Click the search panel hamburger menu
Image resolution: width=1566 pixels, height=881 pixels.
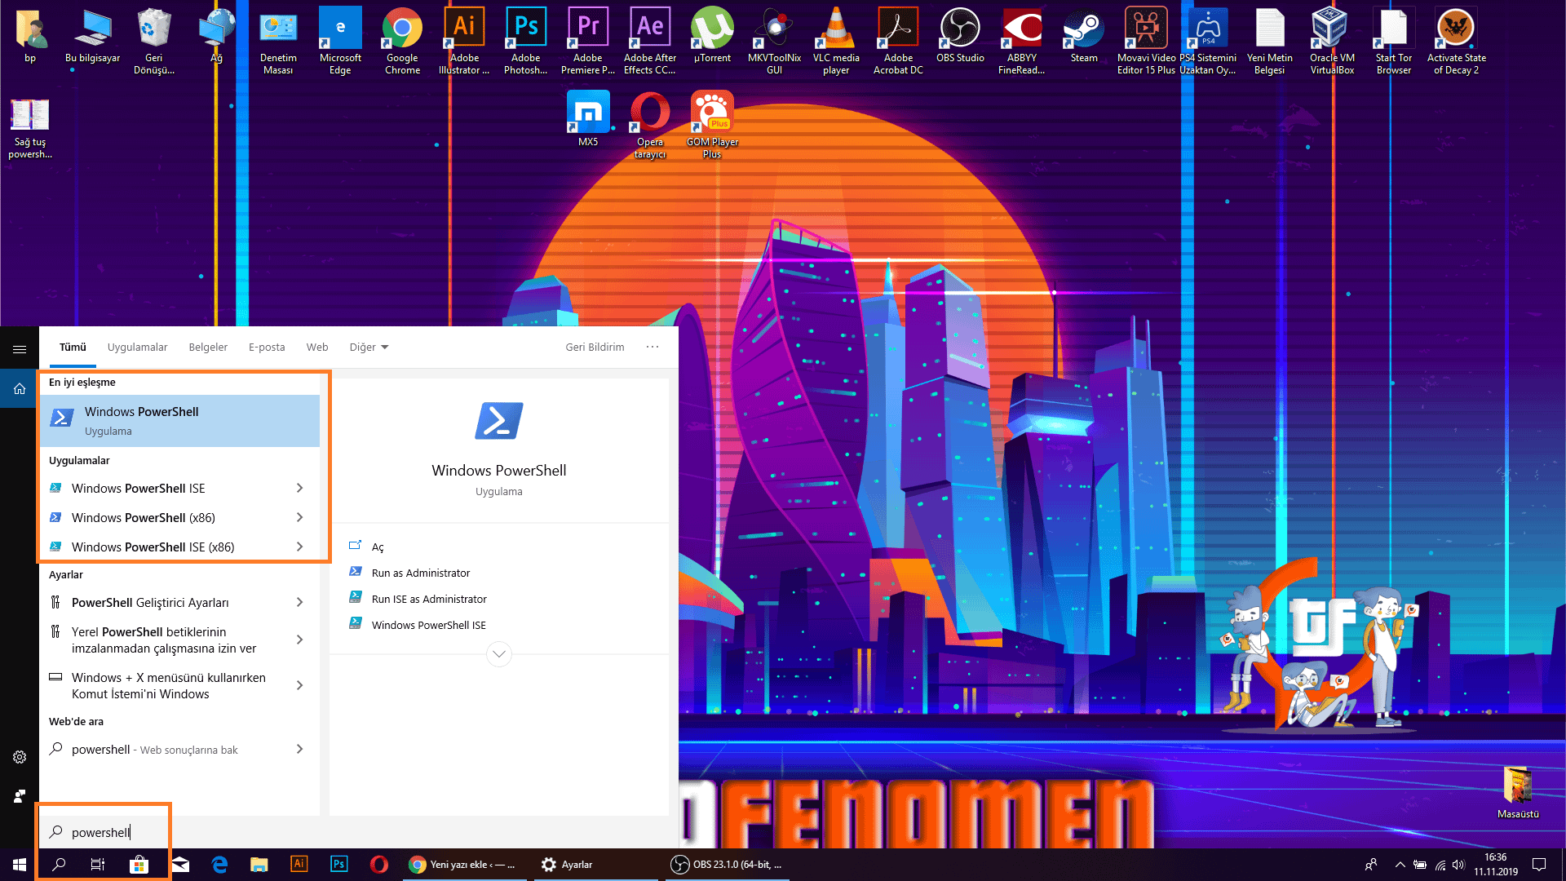click(x=20, y=349)
